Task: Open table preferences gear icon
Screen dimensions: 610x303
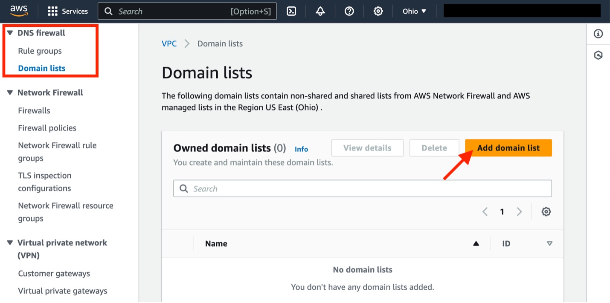Action: [x=546, y=212]
